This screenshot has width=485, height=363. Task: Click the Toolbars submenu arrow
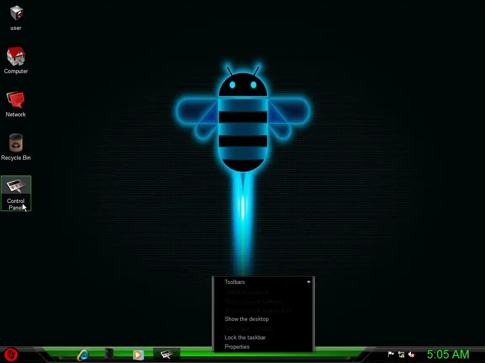(308, 282)
